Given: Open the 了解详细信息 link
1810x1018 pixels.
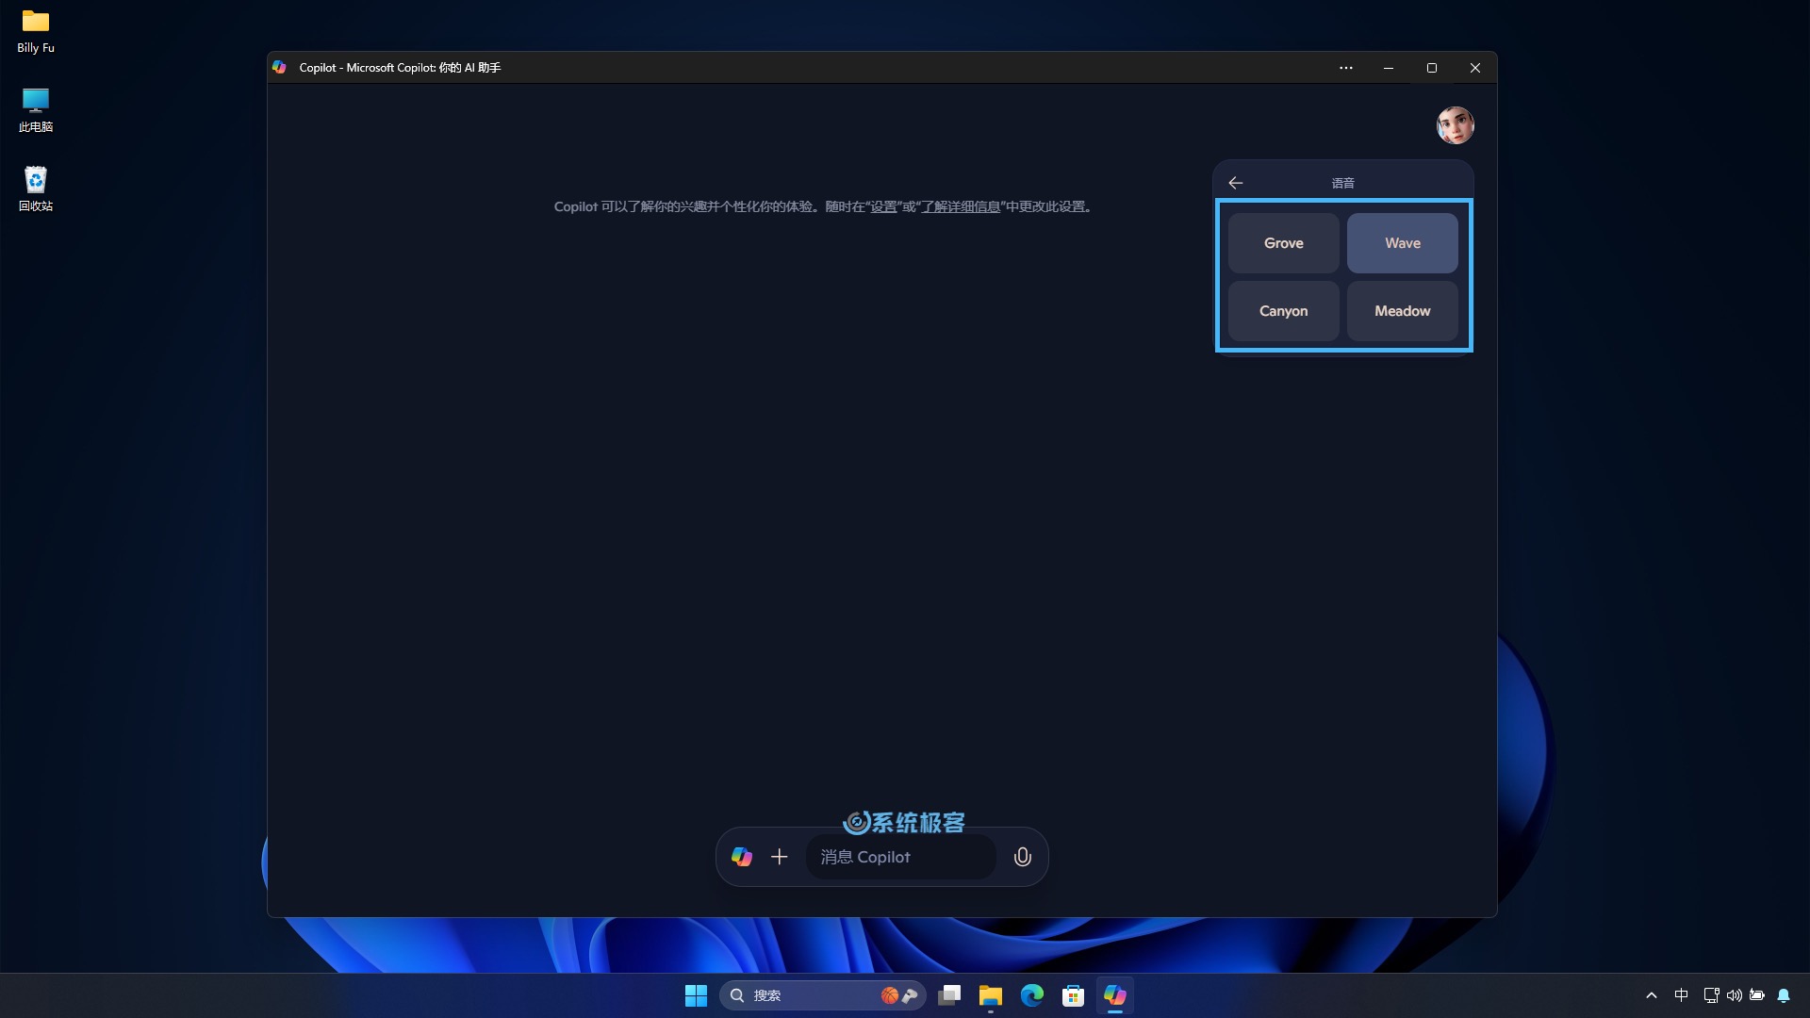Looking at the screenshot, I should 961,206.
